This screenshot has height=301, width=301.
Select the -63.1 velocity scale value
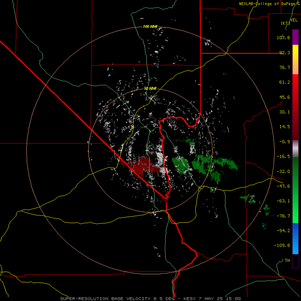tap(283, 201)
